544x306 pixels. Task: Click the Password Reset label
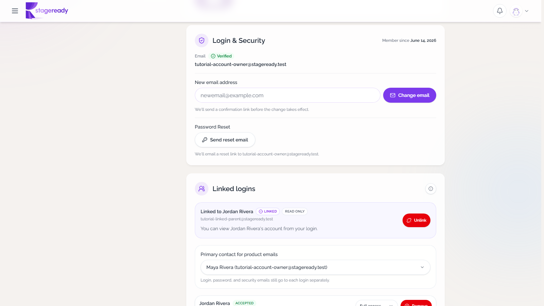click(213, 127)
